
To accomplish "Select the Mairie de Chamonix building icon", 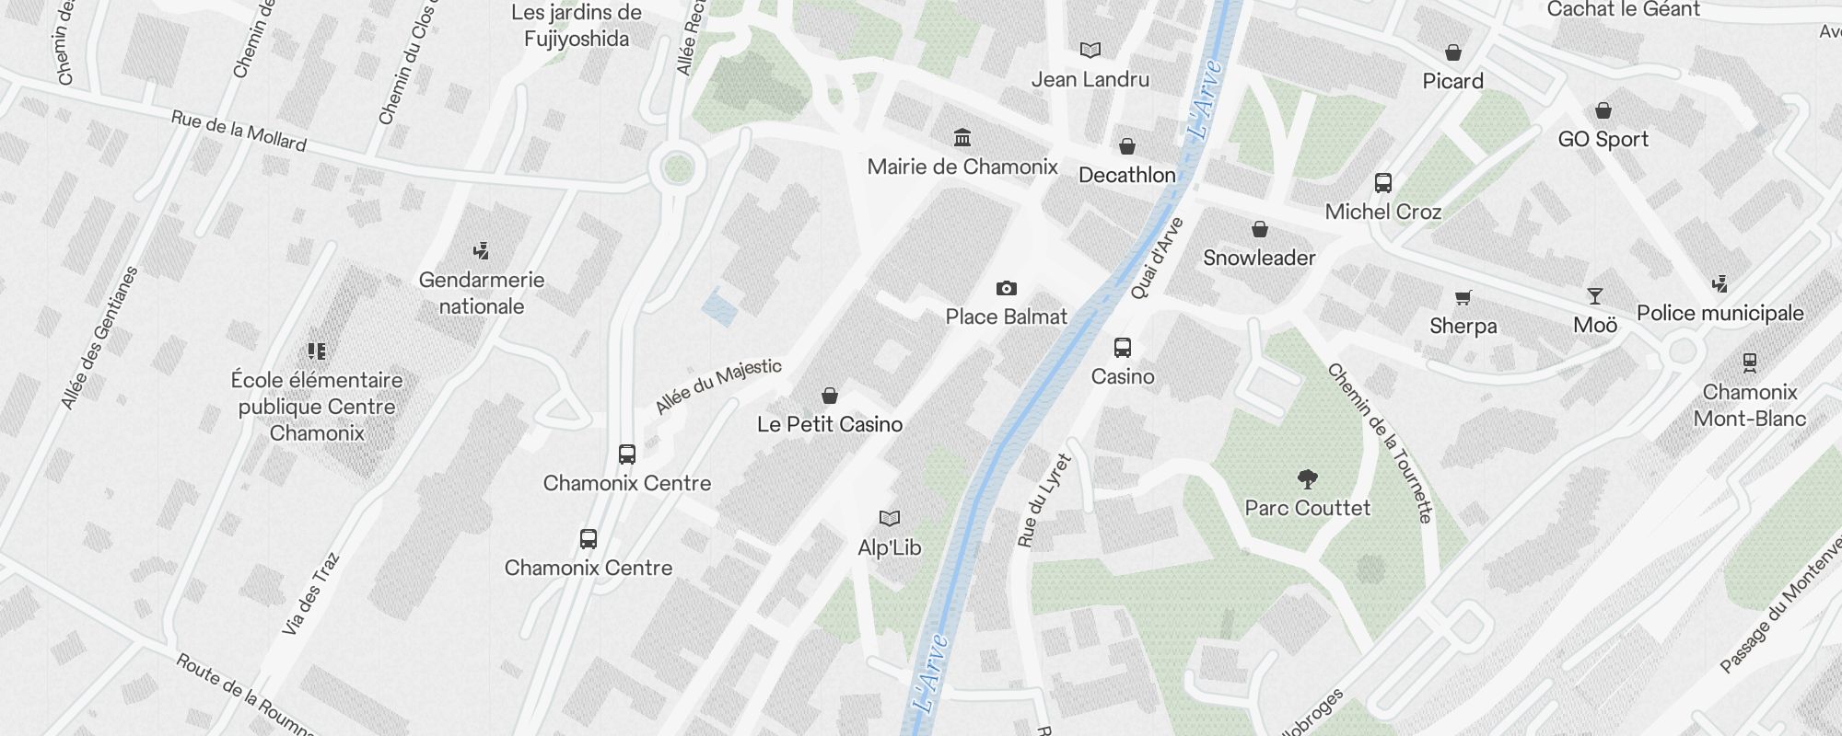I will 962,138.
